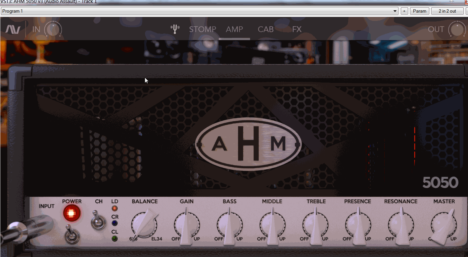The image size is (468, 257).
Task: Select the CL clean channel LED
Action: [x=115, y=238]
